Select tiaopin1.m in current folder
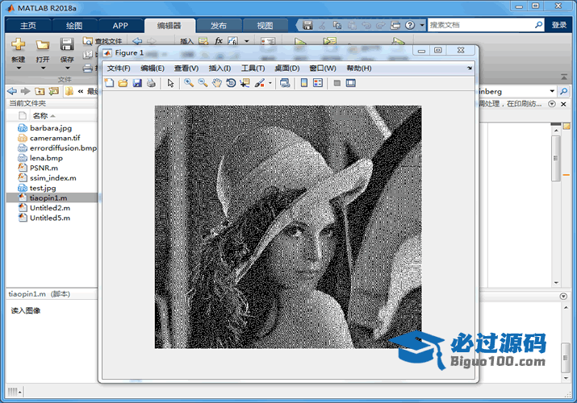 (x=52, y=197)
